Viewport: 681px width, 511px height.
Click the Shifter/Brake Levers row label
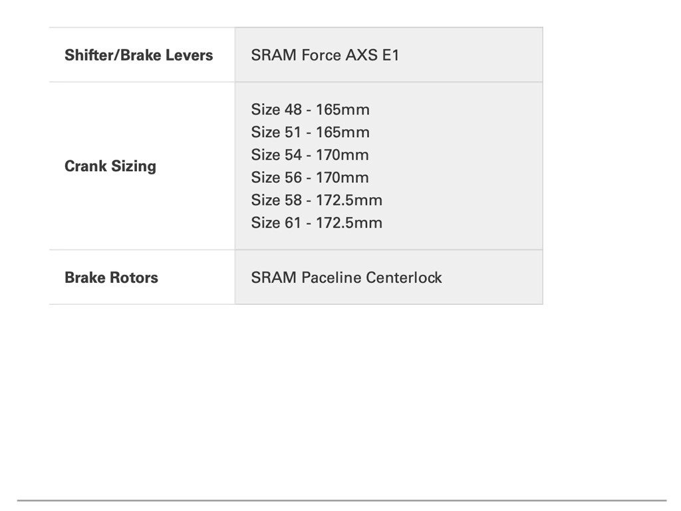point(138,55)
